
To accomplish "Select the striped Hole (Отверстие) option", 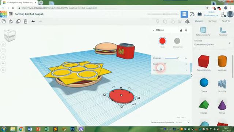I will 177,41.
